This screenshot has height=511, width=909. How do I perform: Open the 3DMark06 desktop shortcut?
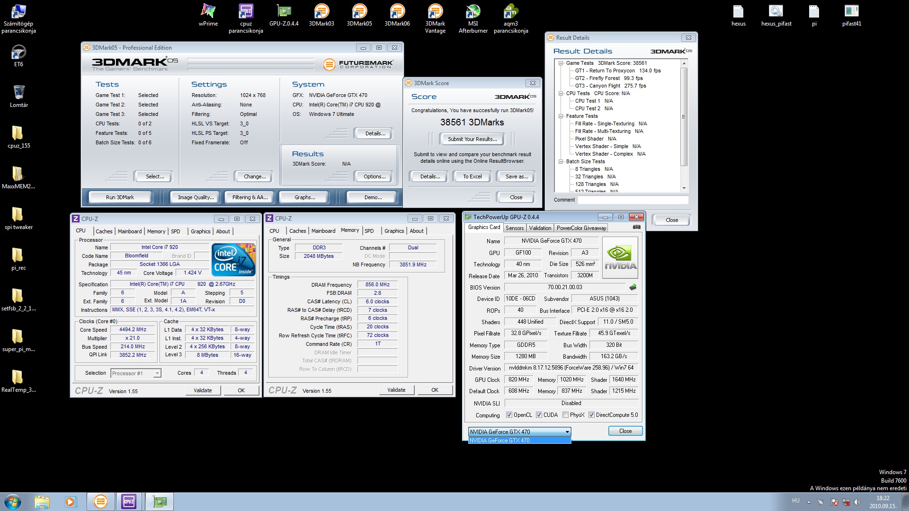(x=397, y=15)
